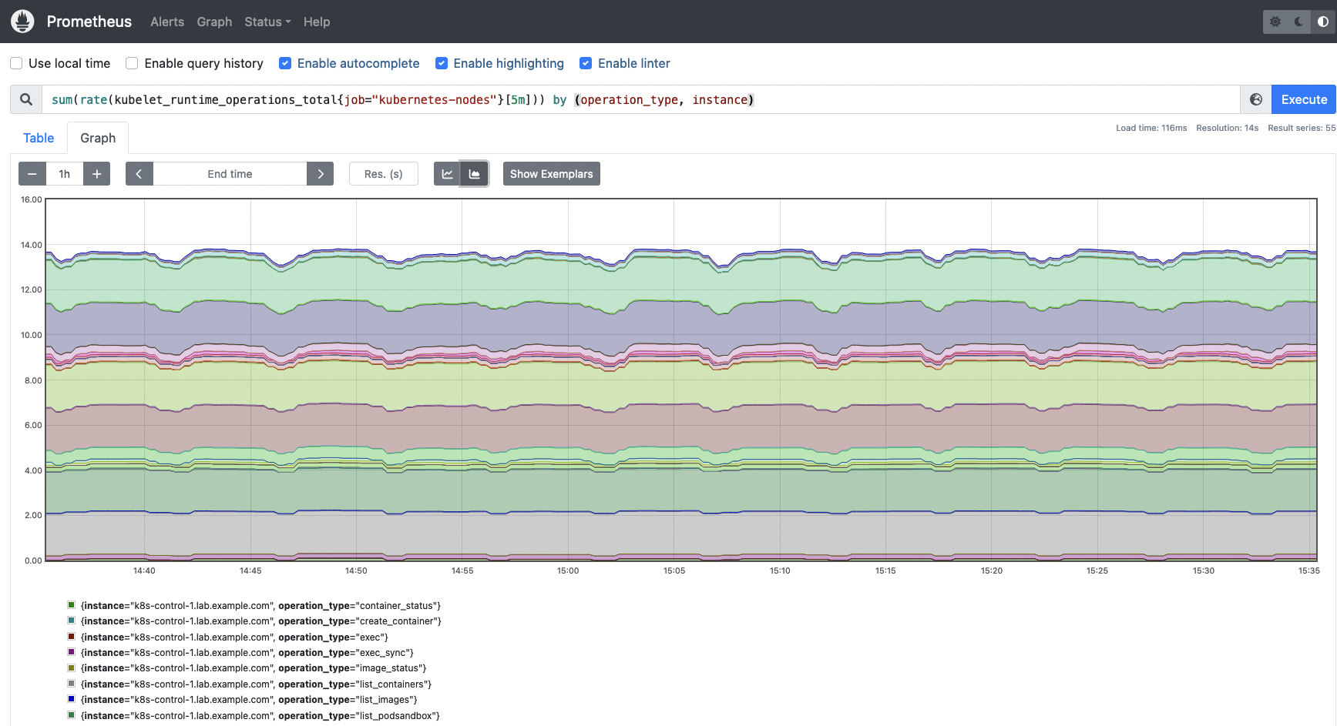Disable the linter checkbox

(586, 63)
